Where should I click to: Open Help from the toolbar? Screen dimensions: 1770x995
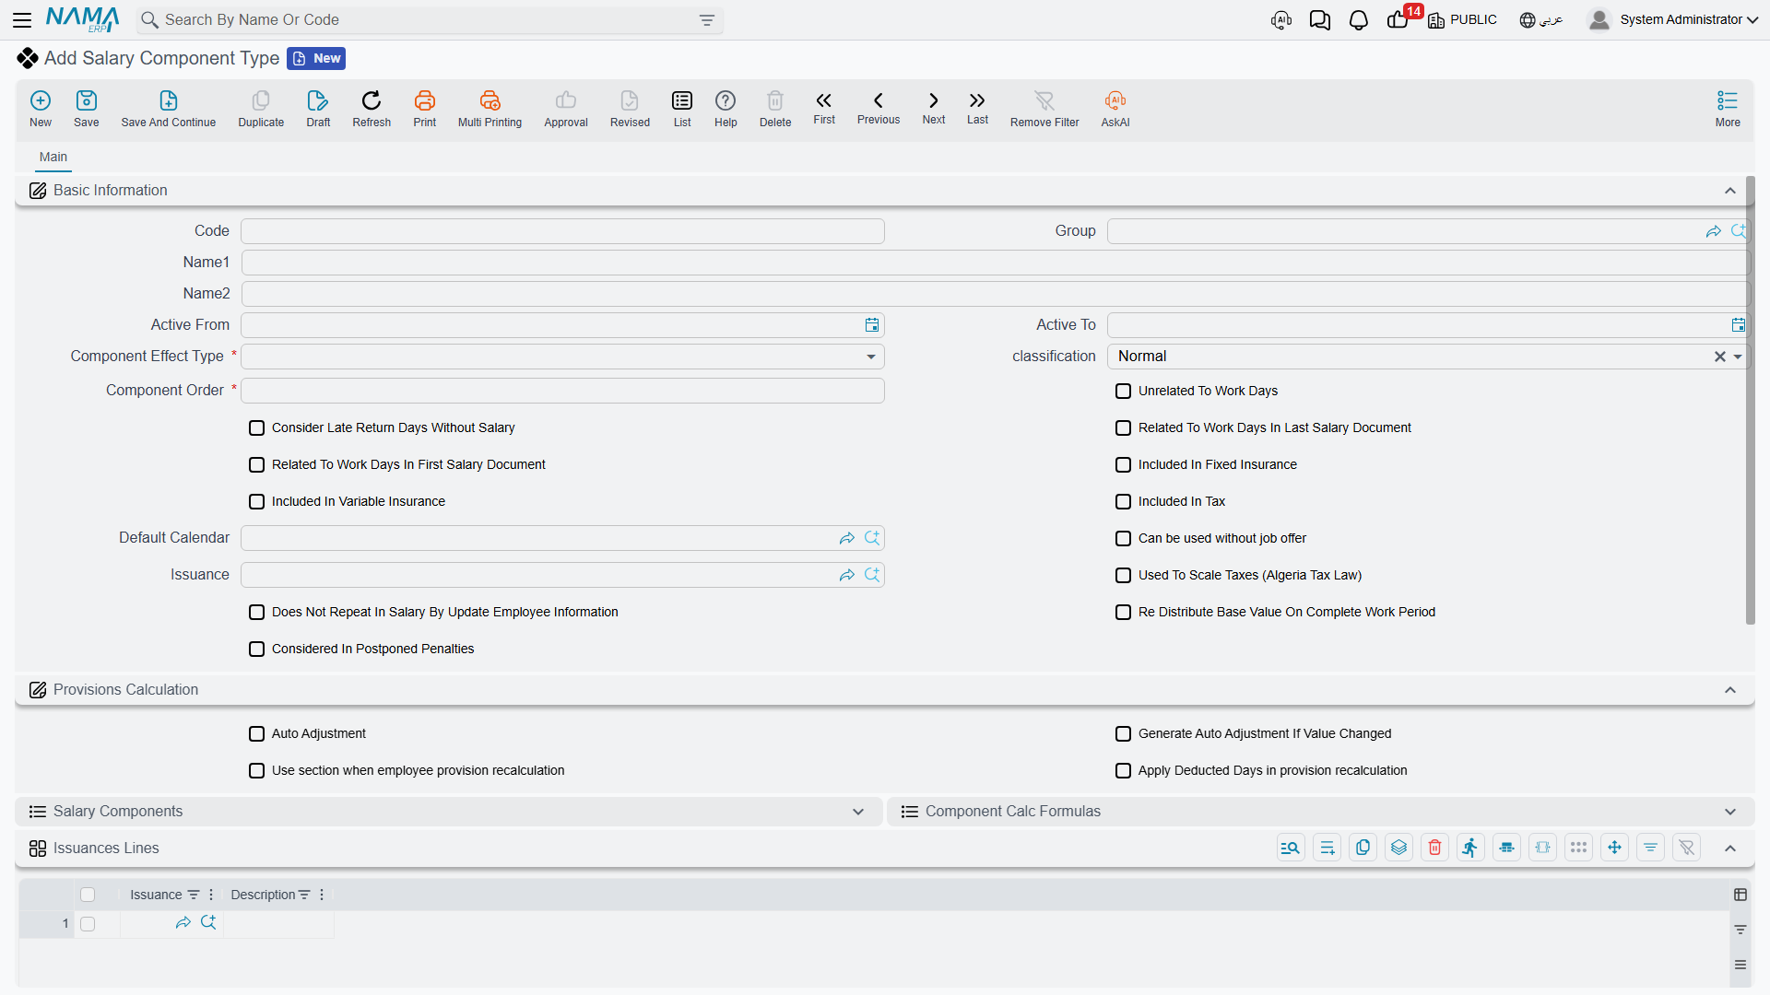click(726, 108)
